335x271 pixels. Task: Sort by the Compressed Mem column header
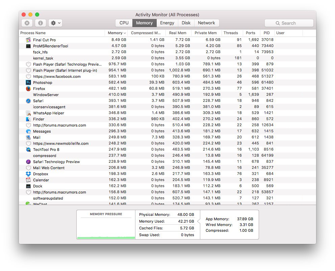147,33
